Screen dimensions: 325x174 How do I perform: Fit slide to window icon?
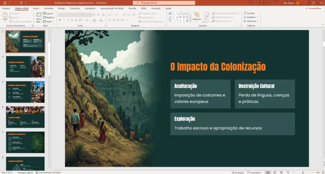(x=323, y=172)
